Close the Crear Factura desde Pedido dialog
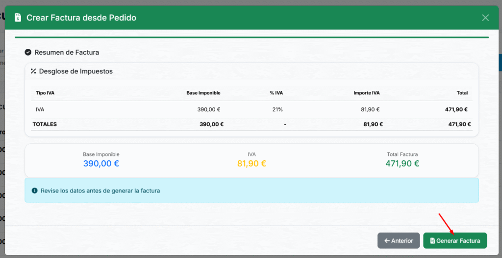This screenshot has height=258, width=502. [485, 18]
